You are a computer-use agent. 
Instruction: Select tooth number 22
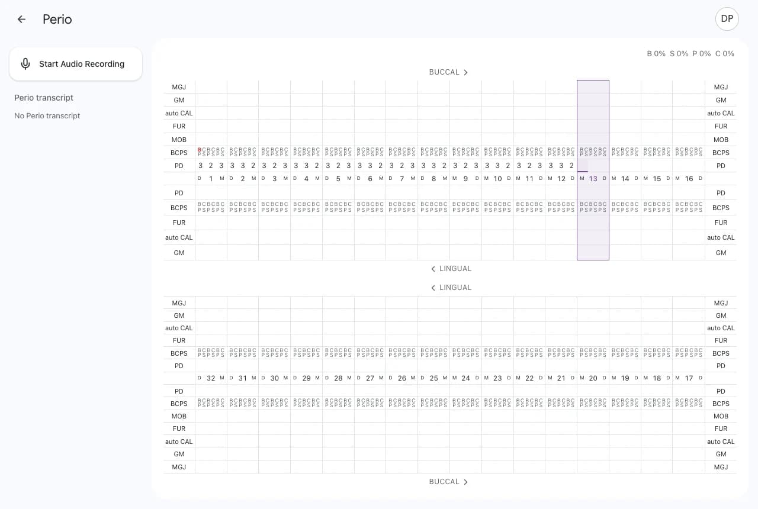tap(529, 378)
